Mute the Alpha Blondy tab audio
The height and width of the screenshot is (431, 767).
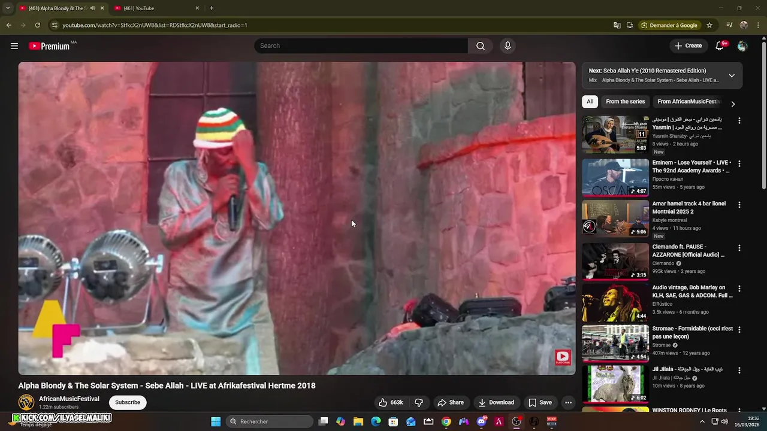92,8
